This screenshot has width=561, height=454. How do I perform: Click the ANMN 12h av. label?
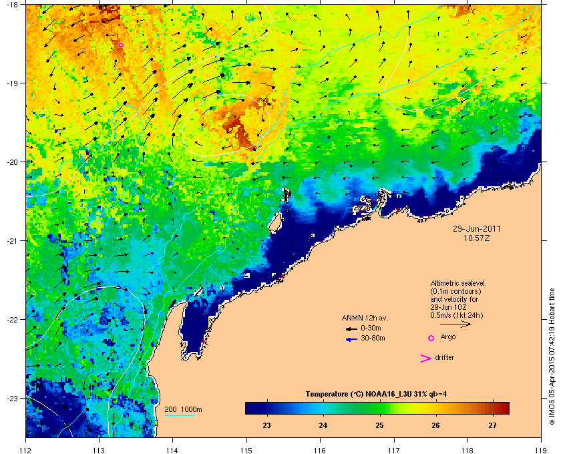click(365, 318)
